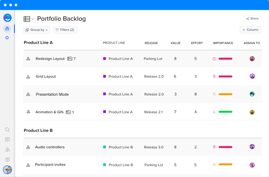Screen dimensions: 269x177
Task: Add a new column with + Column
Action: [x=250, y=30]
